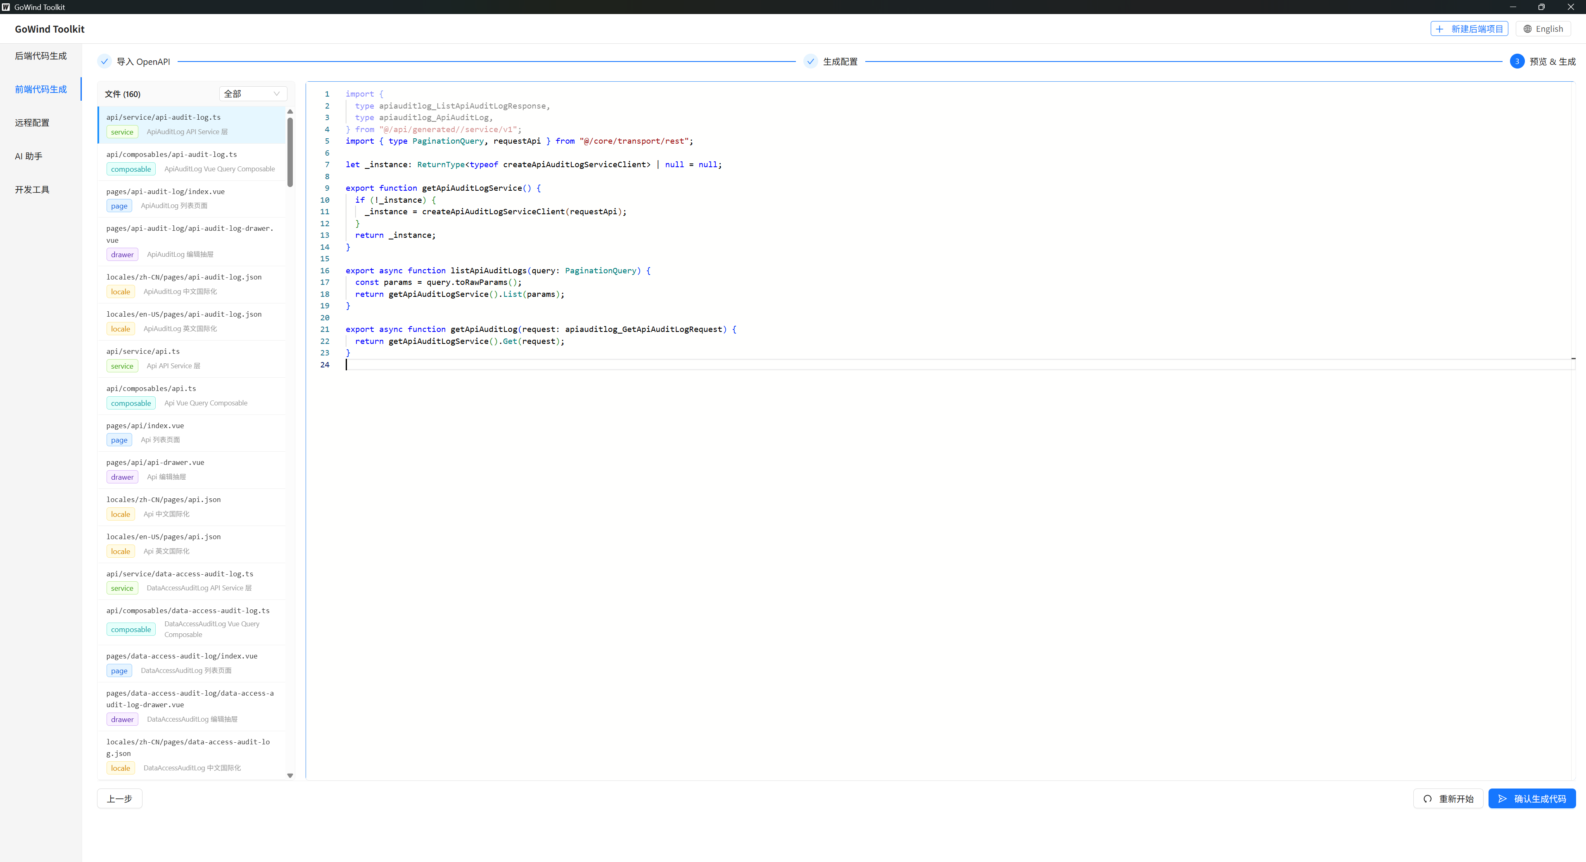
Task: Click the page tag for ApiAuditLog 列表页面
Action: [119, 206]
